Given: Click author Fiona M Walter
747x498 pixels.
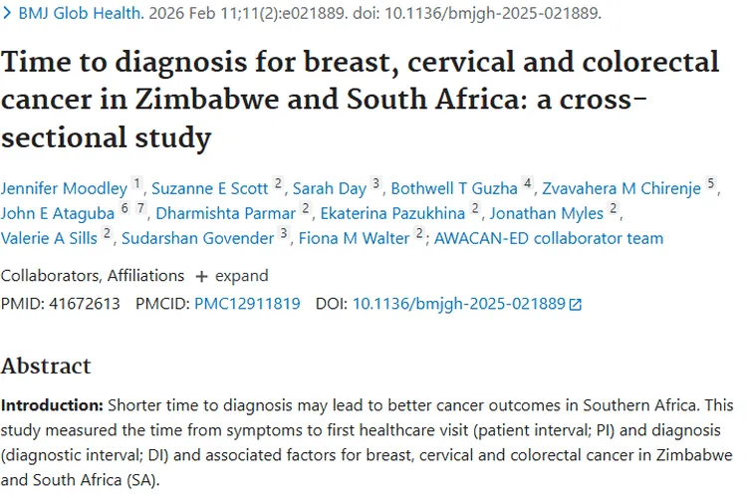Looking at the screenshot, I should (x=353, y=238).
